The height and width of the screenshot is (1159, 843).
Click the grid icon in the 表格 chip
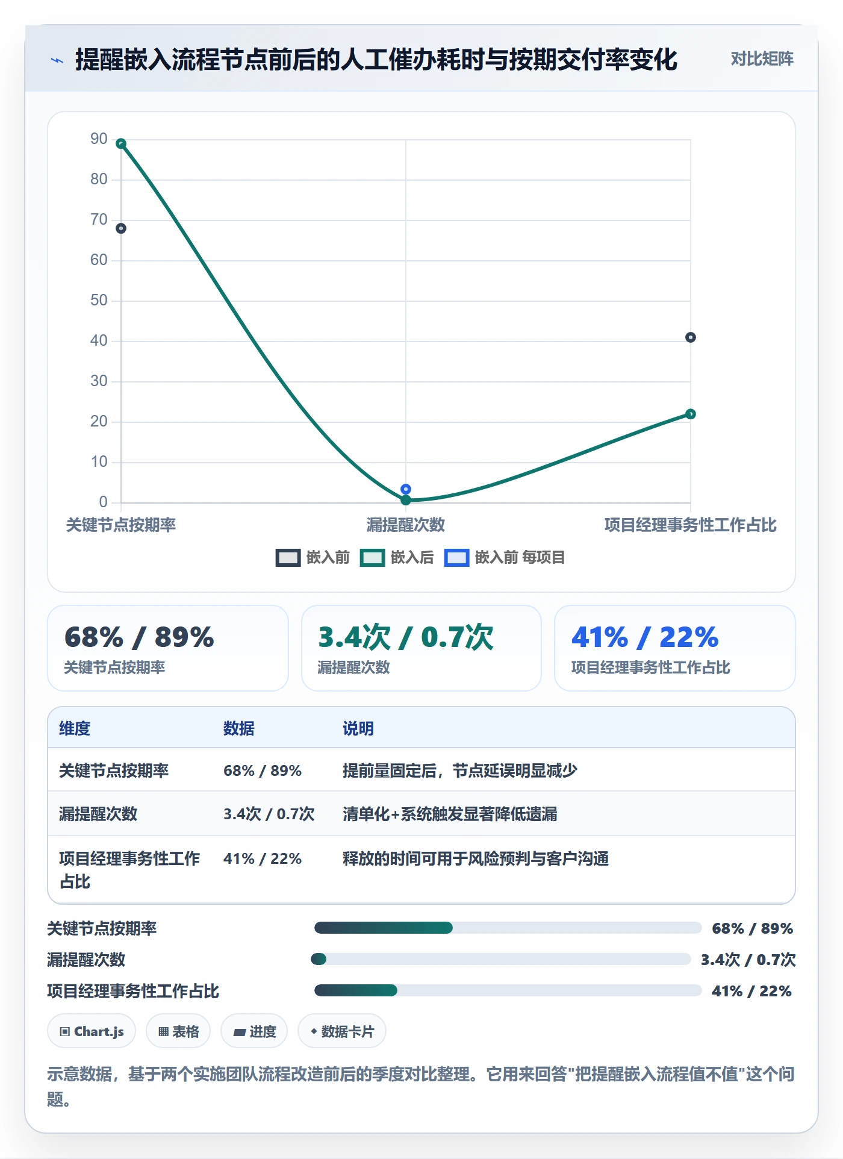tap(163, 1032)
